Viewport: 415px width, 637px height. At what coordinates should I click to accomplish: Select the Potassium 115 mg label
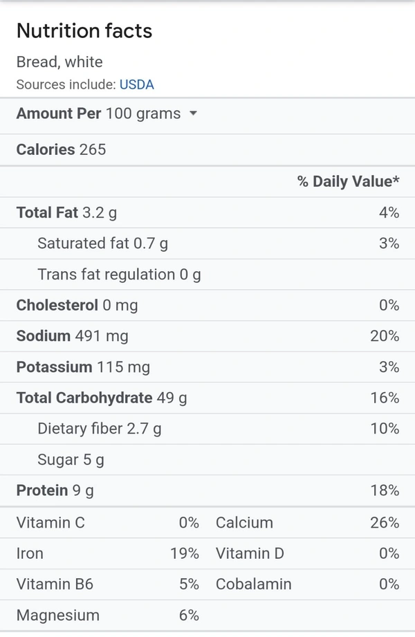[83, 367]
